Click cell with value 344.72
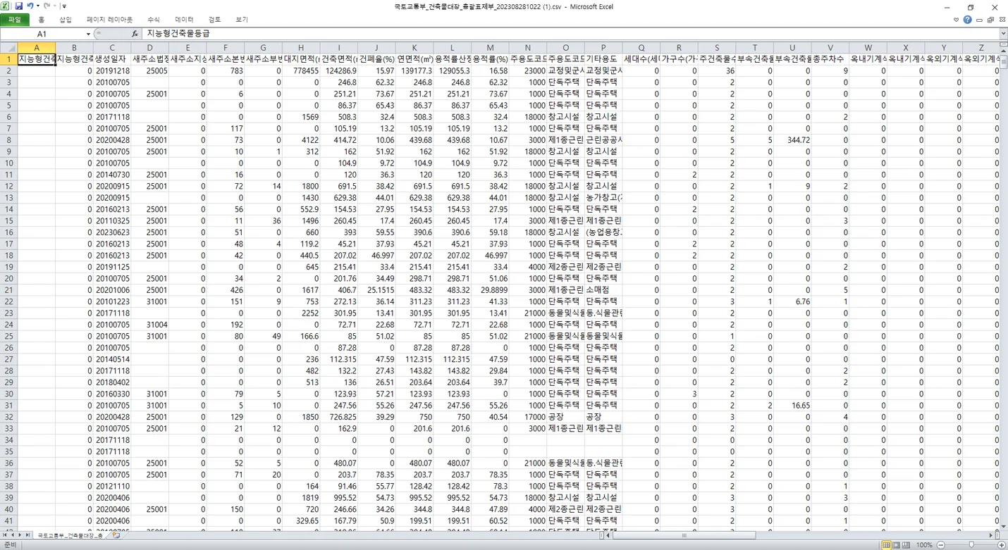This screenshot has width=1008, height=550. [x=792, y=140]
